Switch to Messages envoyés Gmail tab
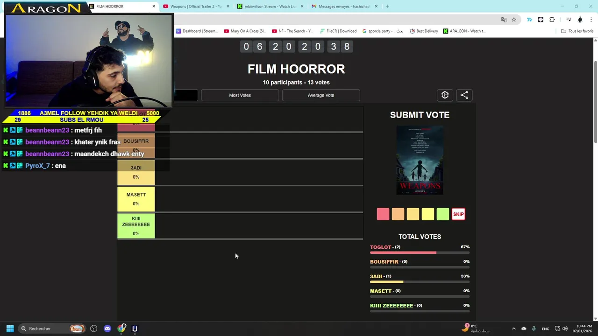This screenshot has height=336, width=598. [x=344, y=7]
